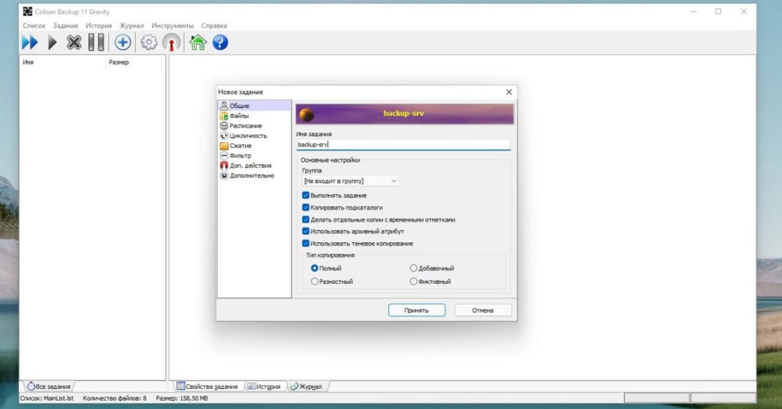Viewport: 782px width, 409px height.
Task: Open the Файлы section in sidebar
Action: point(239,116)
